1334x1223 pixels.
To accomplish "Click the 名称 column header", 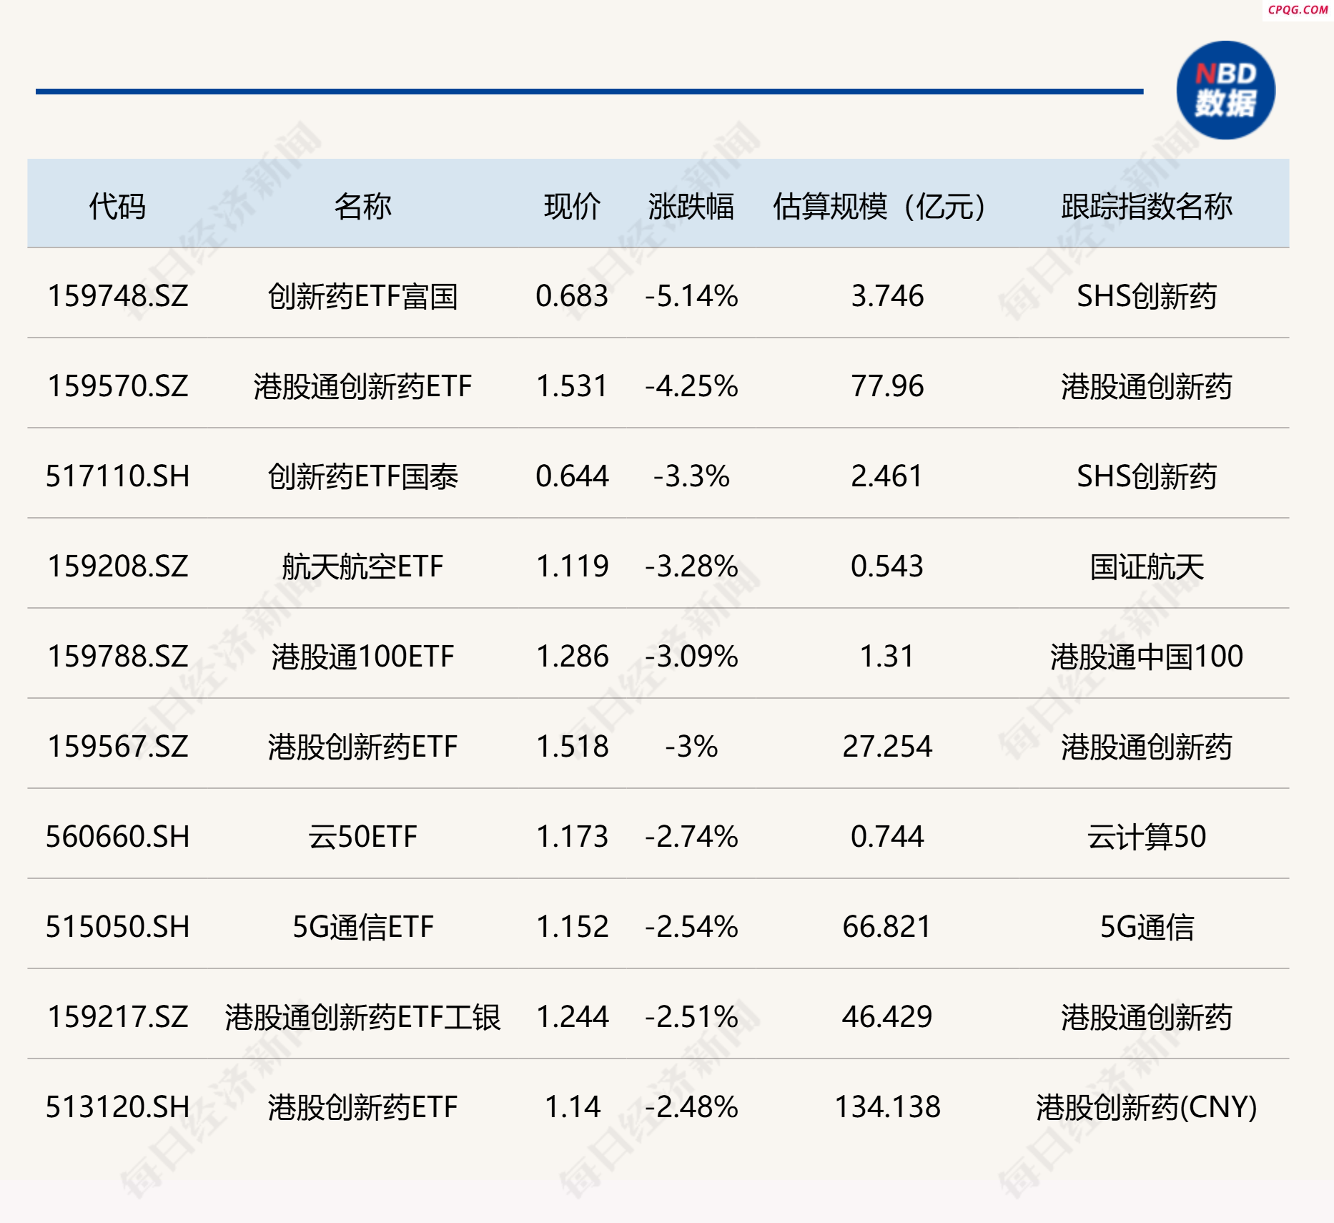I will tap(362, 206).
